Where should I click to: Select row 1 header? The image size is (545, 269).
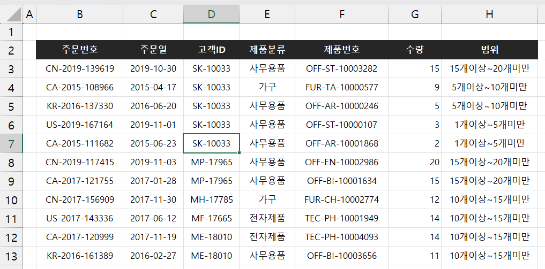[x=11, y=32]
